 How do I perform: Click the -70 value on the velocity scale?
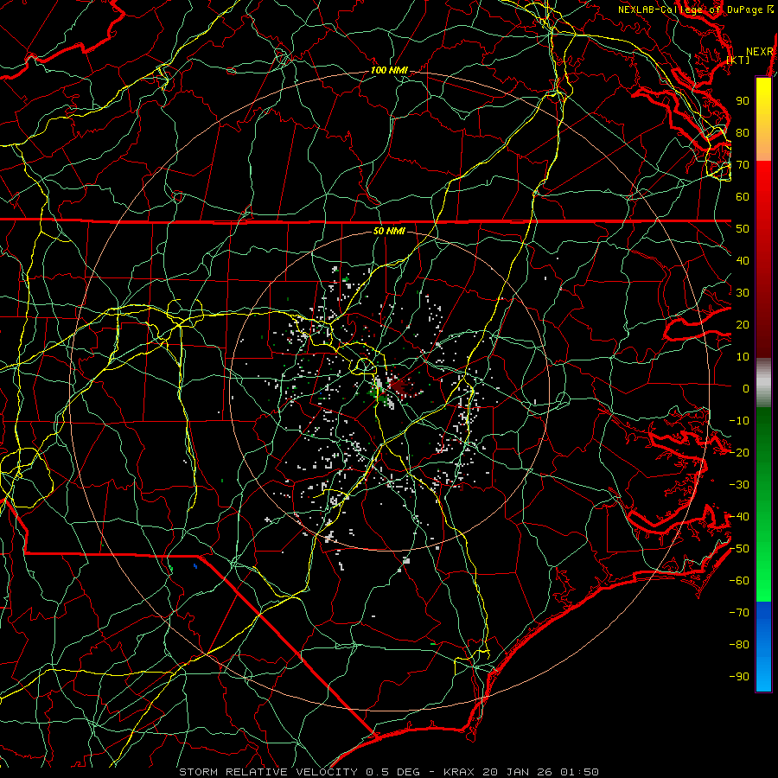pos(739,613)
